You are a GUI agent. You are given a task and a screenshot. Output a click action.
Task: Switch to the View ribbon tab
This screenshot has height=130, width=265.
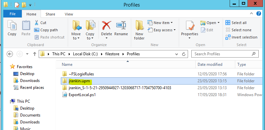(x=69, y=14)
